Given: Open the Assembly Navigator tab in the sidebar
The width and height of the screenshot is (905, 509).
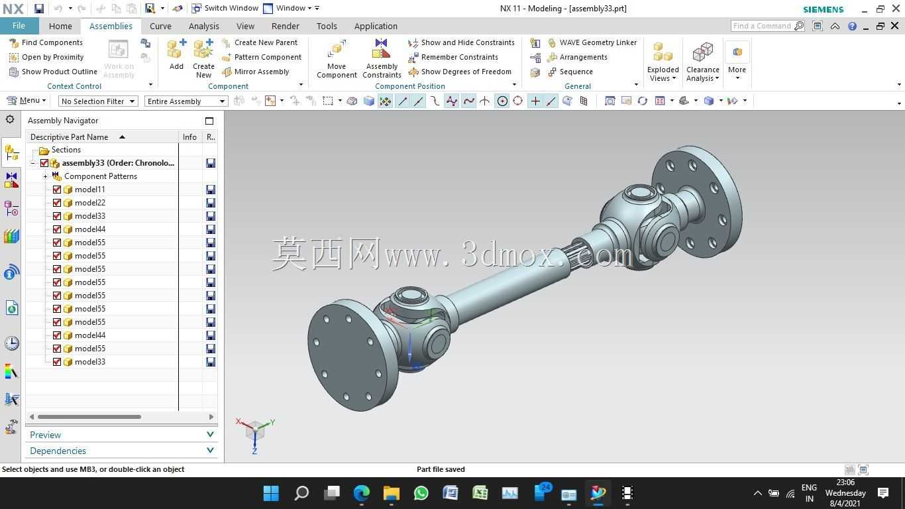Looking at the screenshot, I should [11, 152].
